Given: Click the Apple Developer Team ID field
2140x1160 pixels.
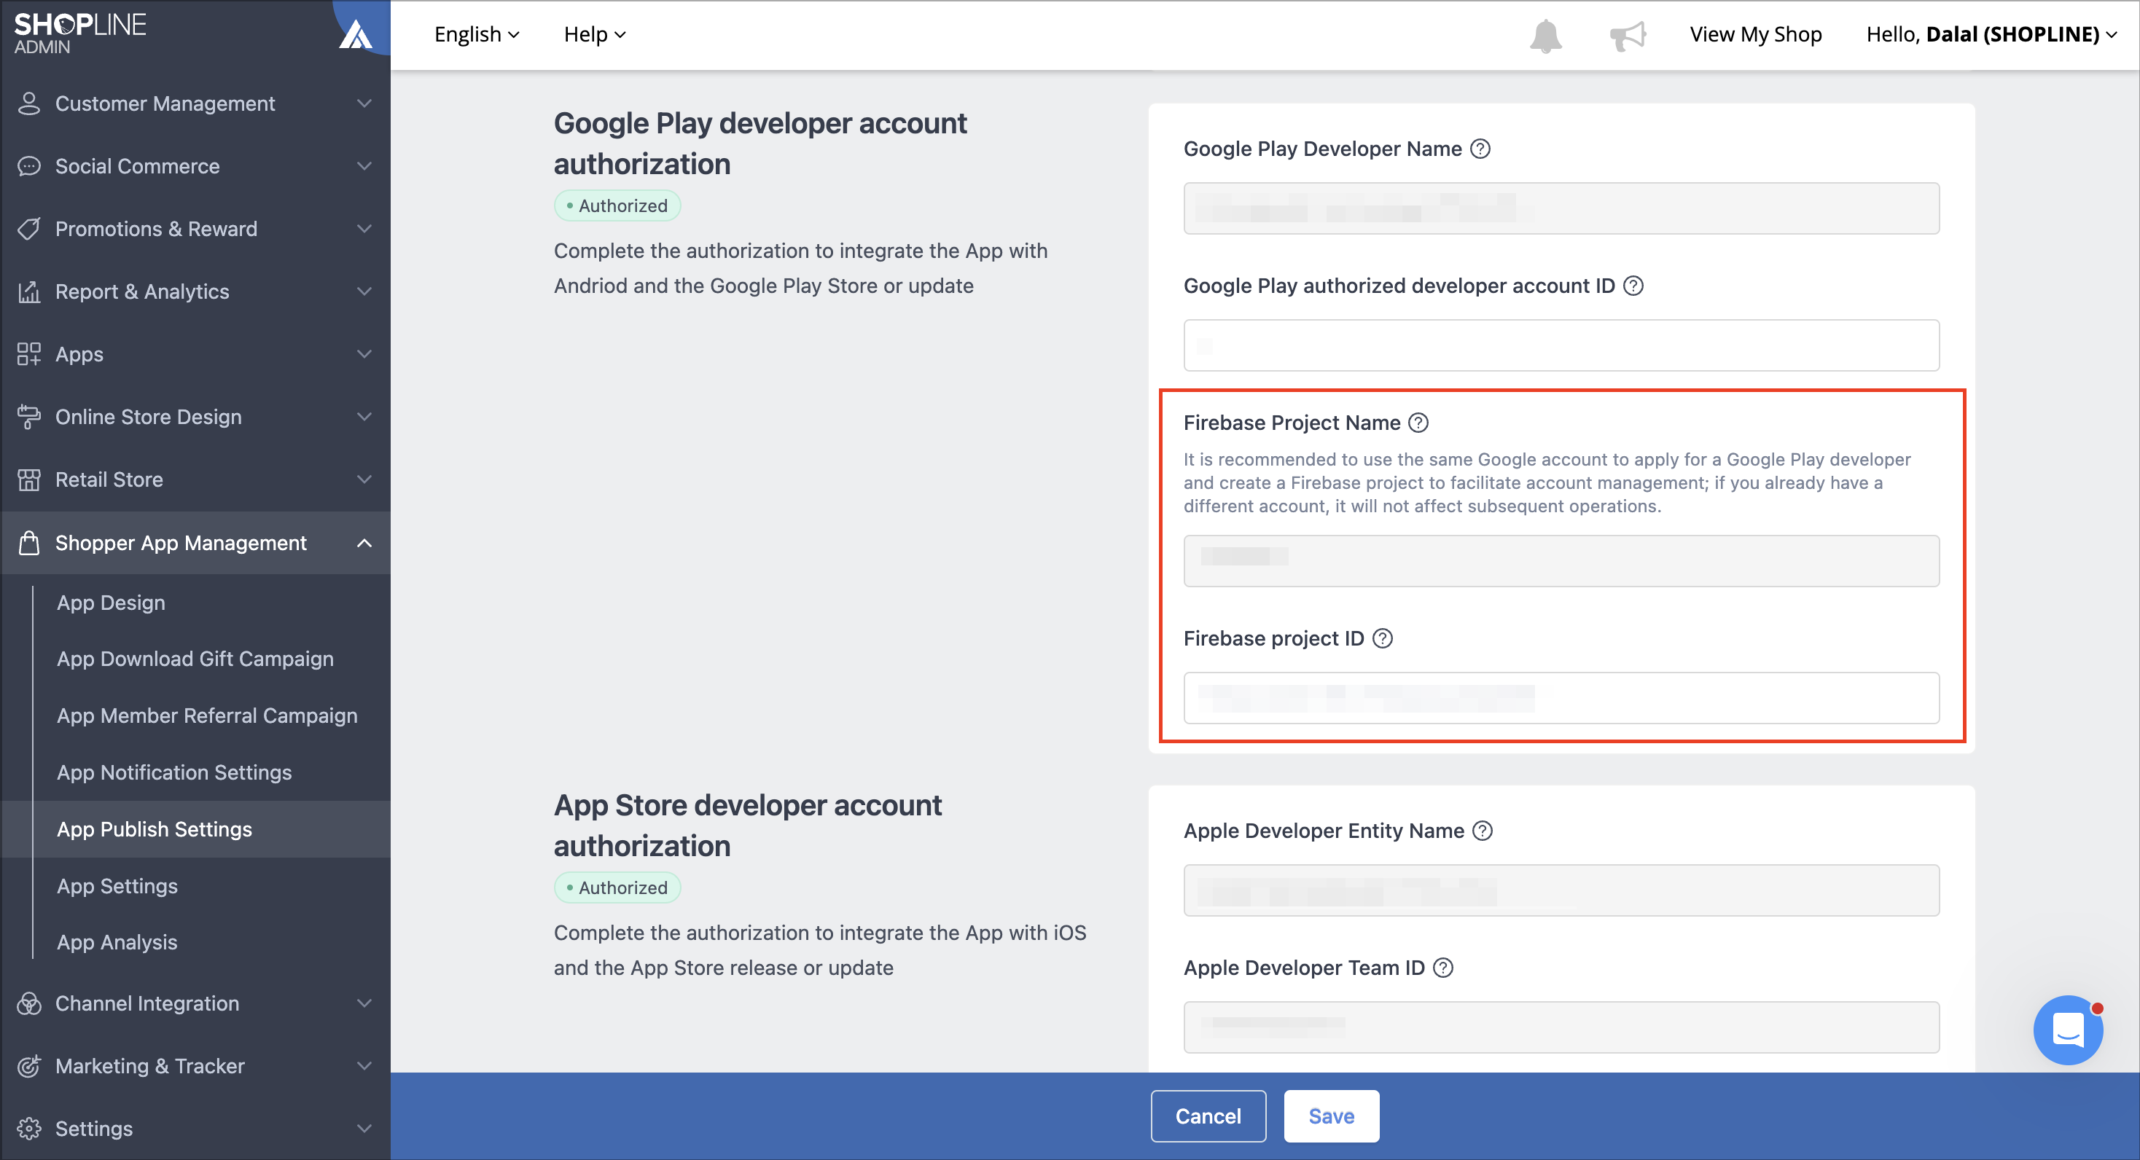Looking at the screenshot, I should click(x=1561, y=1027).
